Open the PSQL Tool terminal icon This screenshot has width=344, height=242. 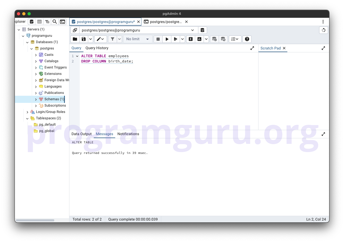click(62, 22)
